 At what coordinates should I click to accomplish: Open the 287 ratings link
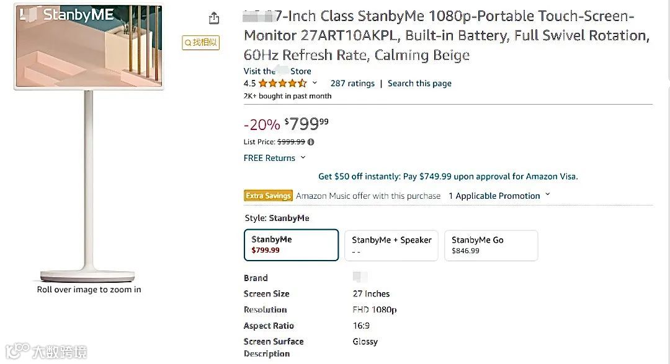(x=352, y=84)
